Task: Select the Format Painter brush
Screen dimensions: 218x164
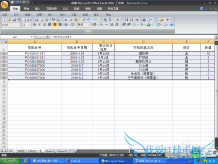Action: click(83, 20)
